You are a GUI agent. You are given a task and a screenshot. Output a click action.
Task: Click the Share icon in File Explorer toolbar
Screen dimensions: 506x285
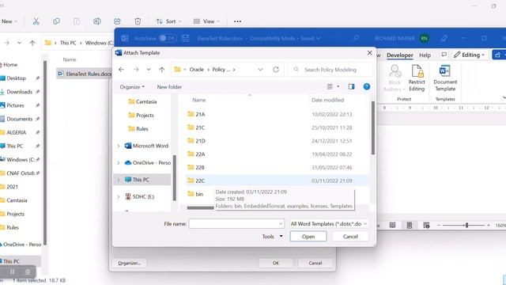117,21
